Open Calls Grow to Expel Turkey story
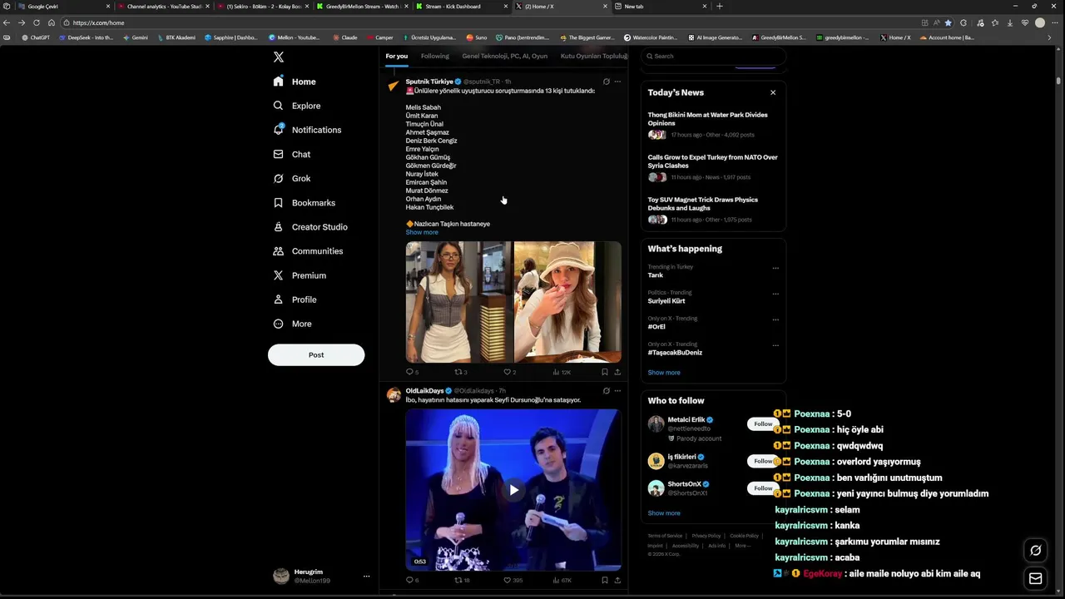The height and width of the screenshot is (599, 1065). 713,167
